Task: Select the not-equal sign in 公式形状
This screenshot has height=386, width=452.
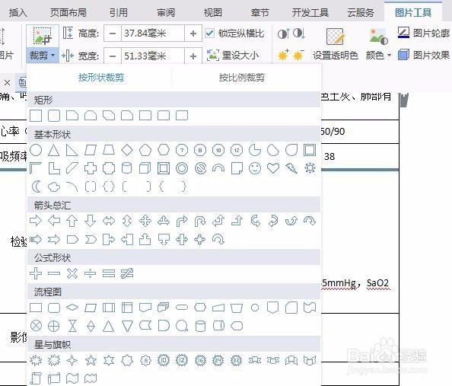Action: [x=127, y=273]
